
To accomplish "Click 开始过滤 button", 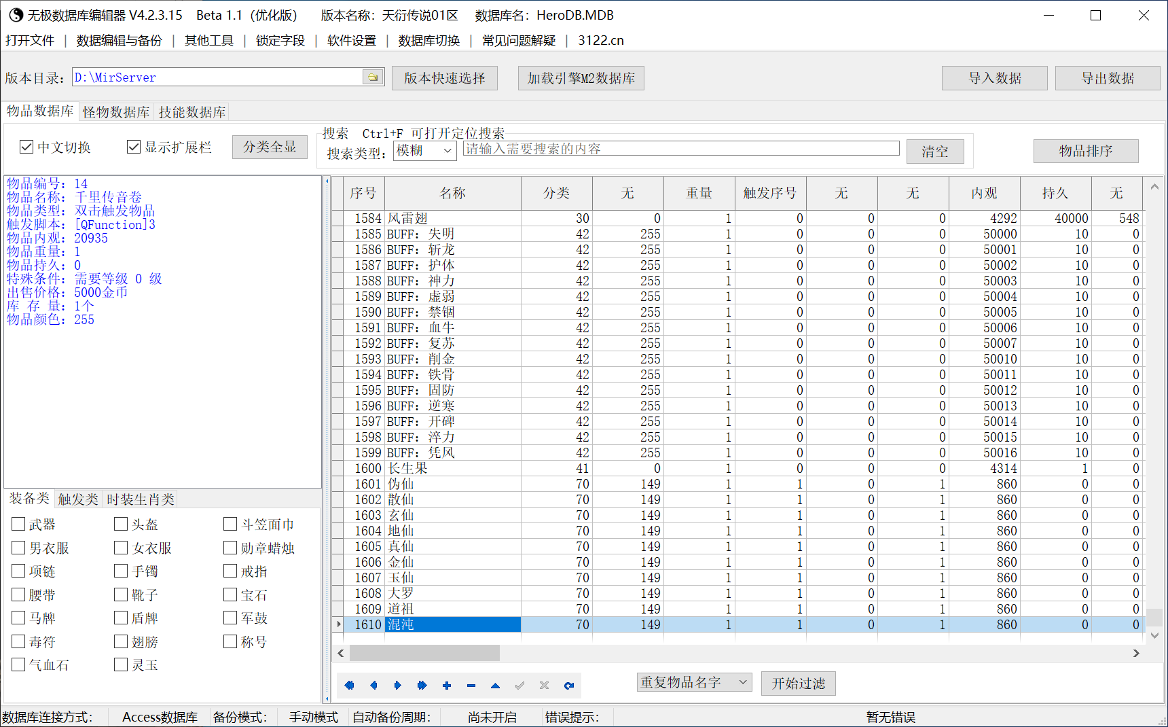I will coord(799,684).
